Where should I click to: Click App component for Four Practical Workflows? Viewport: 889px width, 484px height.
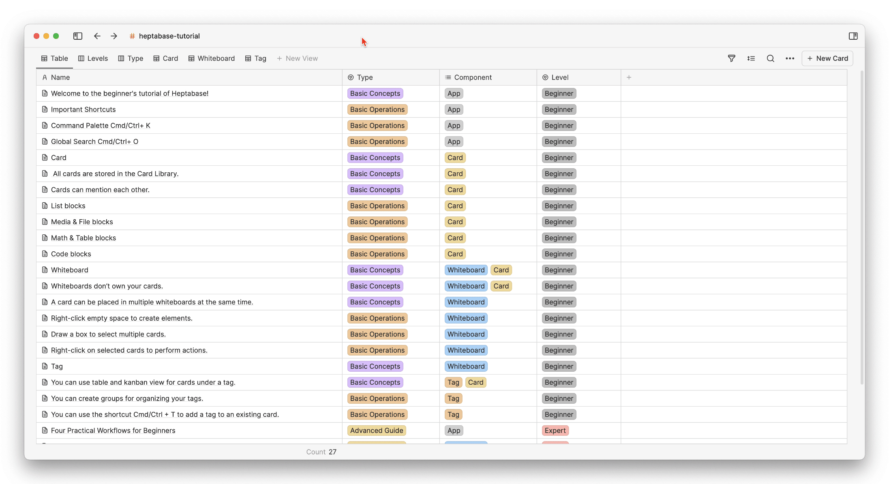pos(454,430)
